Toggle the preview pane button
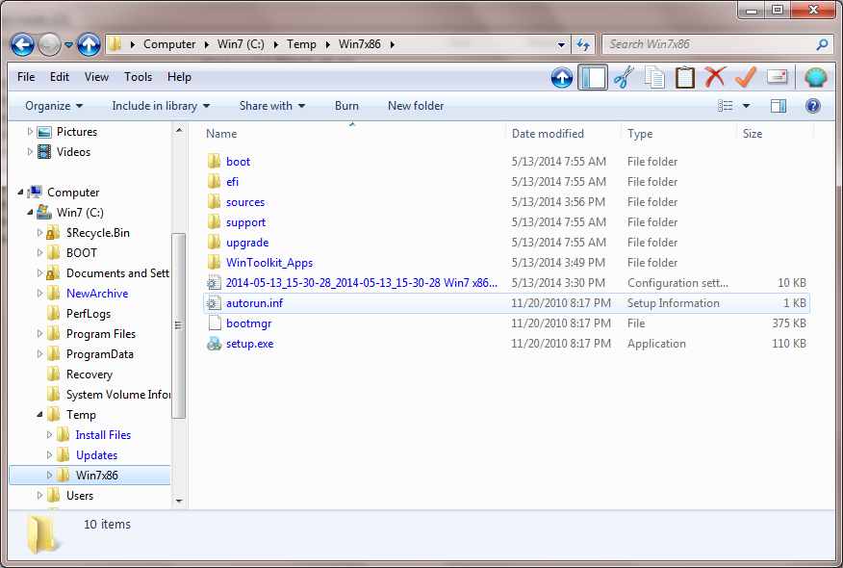The width and height of the screenshot is (843, 568). pyautogui.click(x=778, y=106)
